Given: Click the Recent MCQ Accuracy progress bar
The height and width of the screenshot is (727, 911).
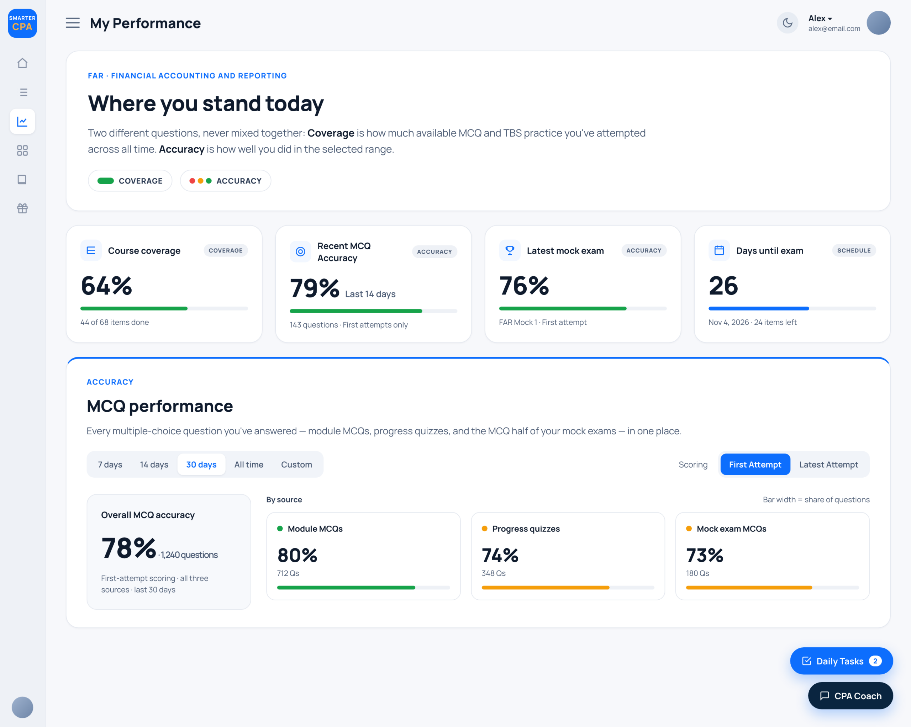Looking at the screenshot, I should point(374,311).
